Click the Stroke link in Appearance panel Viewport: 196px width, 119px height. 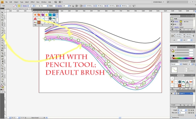176,22
